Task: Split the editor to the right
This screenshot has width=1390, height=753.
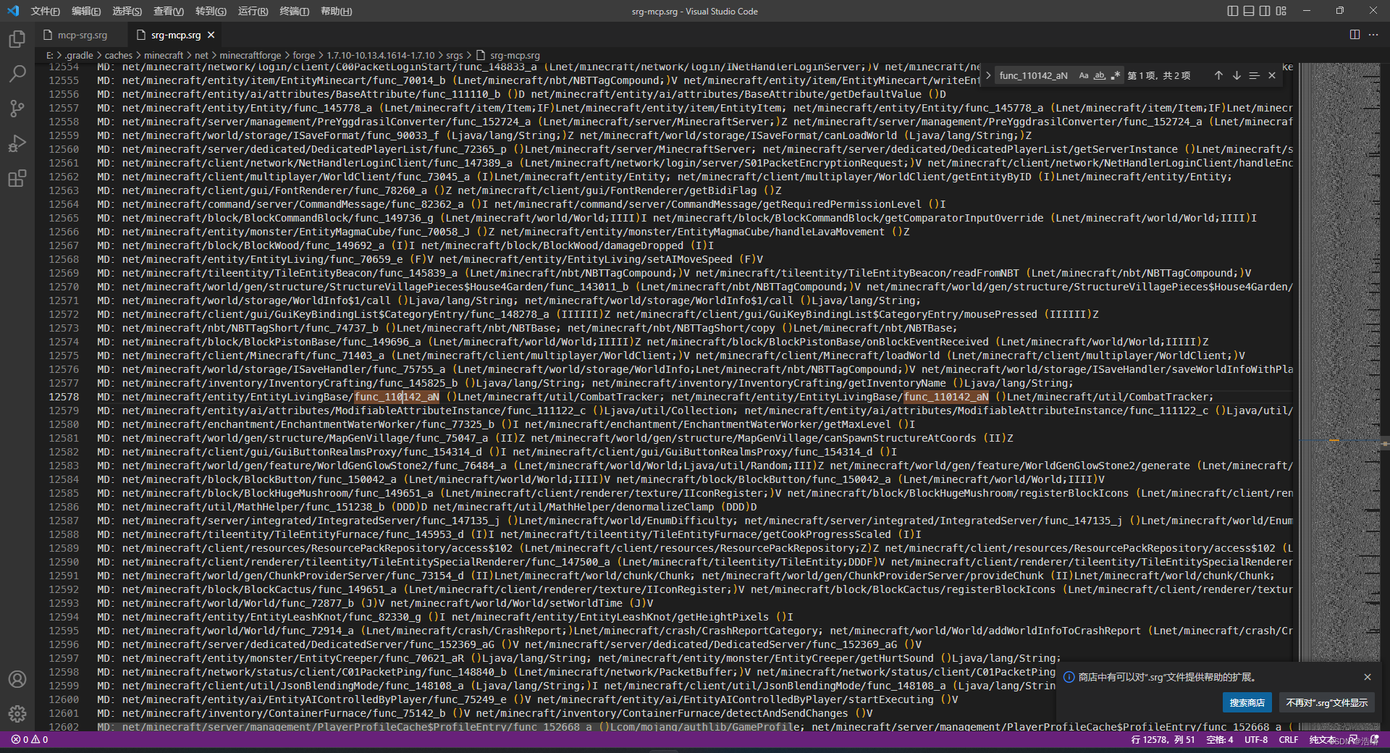Action: (x=1355, y=35)
